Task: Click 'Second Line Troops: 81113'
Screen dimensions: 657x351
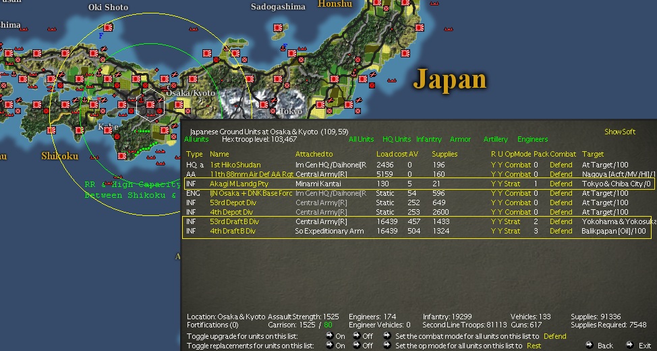Action: 465,325
